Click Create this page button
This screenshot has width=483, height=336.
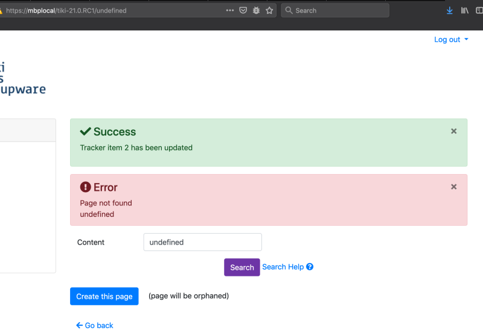pyautogui.click(x=104, y=296)
